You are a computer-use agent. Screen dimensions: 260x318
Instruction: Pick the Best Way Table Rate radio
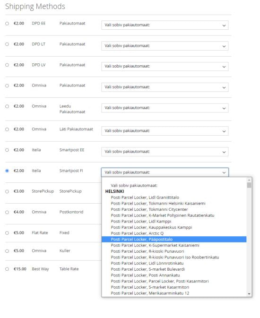[x=7, y=269]
